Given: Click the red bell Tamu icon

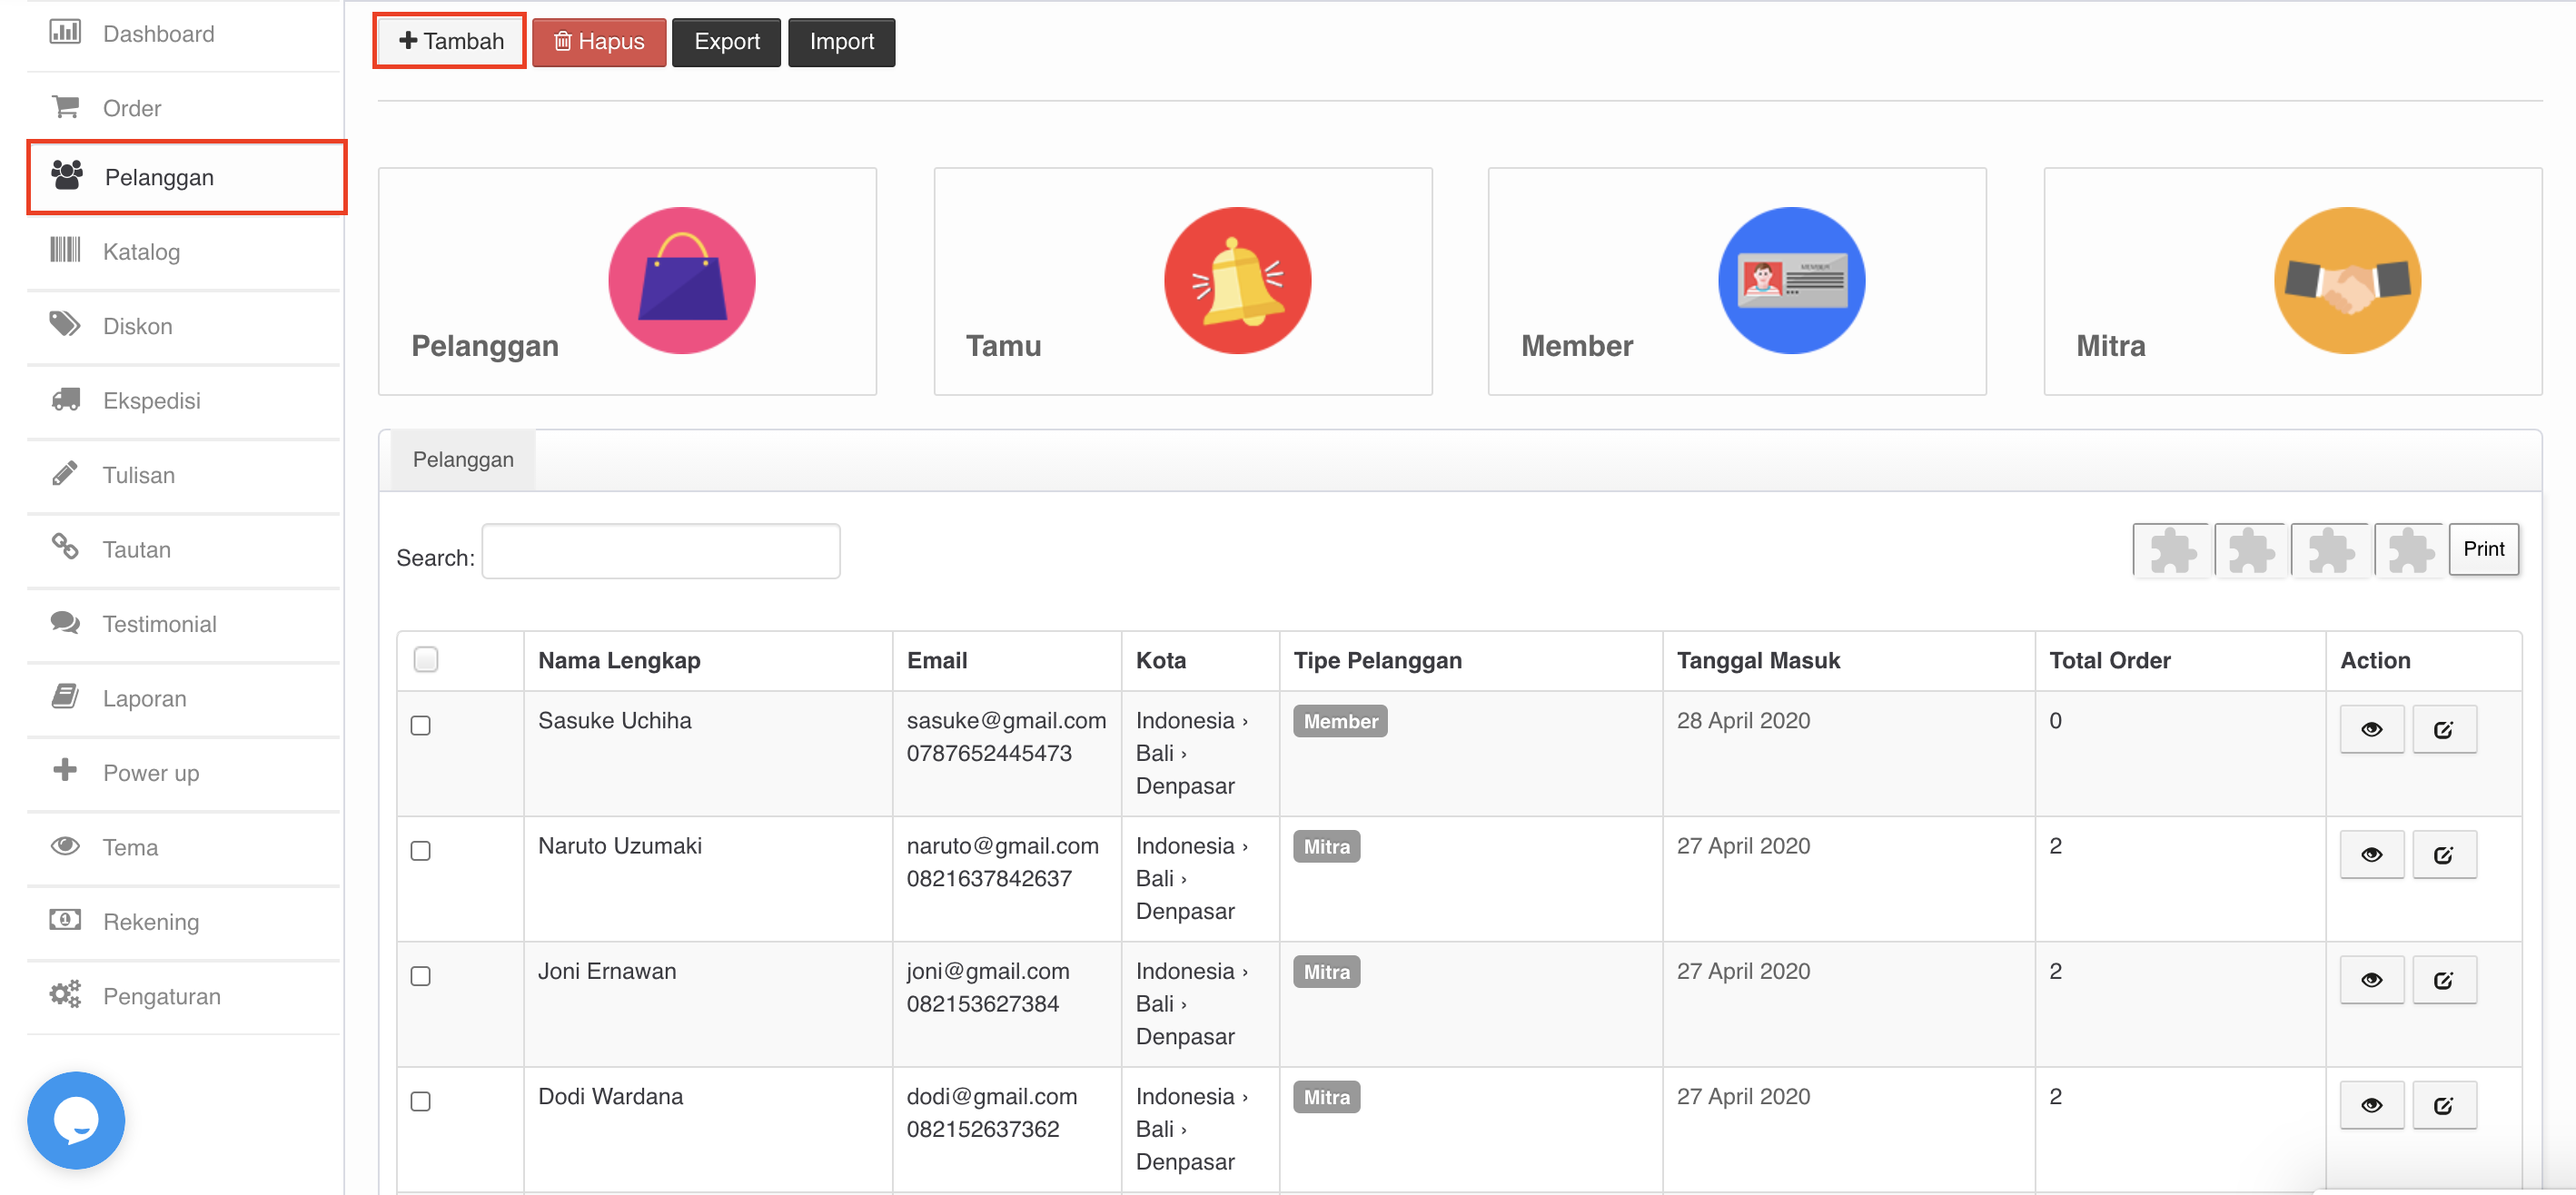Looking at the screenshot, I should point(1236,281).
